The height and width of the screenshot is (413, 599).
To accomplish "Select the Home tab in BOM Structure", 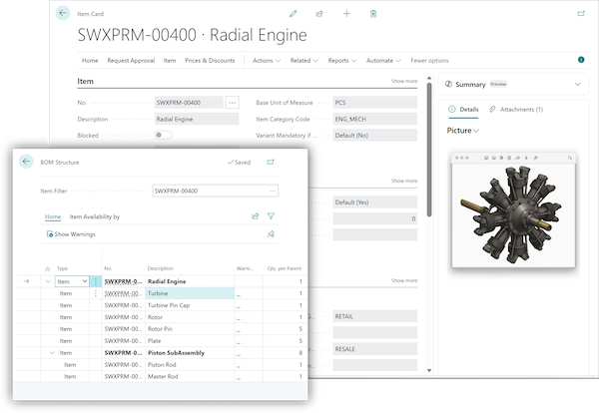I will tap(53, 216).
